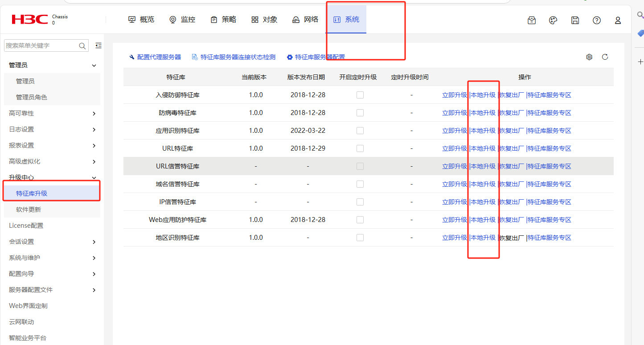644x345 pixels.
Task: Click 恢复出厂 for 应用识别特征库
Action: point(512,131)
